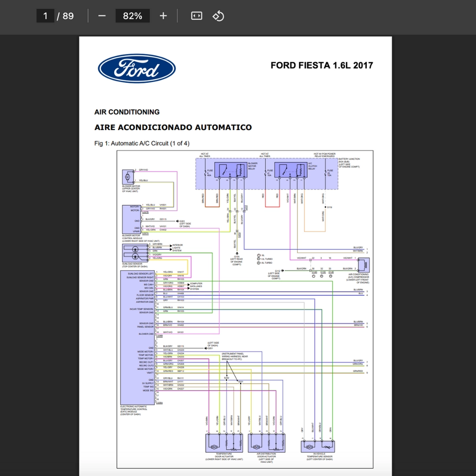Screen dimensions: 476x476
Task: Click the 'AIR DISTRIBUTION DOOR ACTUATOR' label
Action: [x=266, y=458]
